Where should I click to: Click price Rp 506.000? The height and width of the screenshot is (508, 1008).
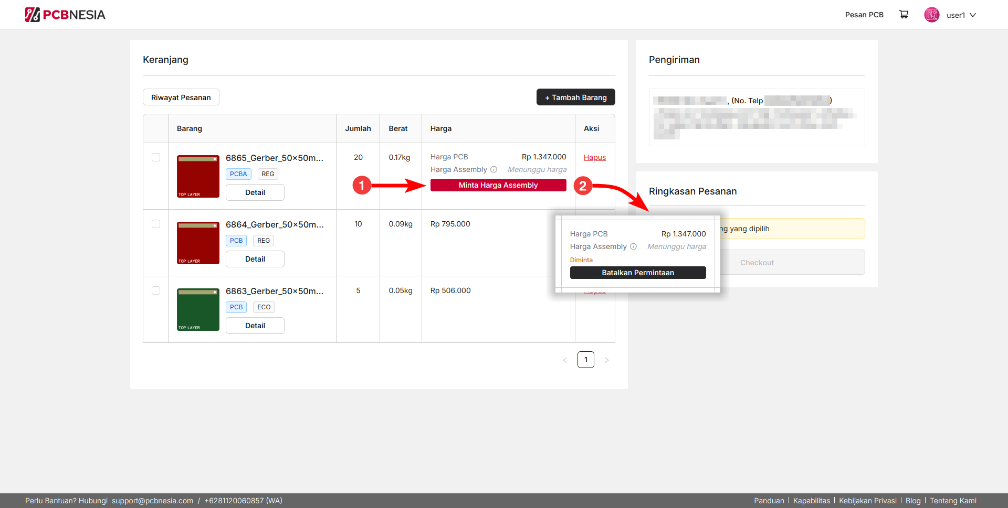tap(450, 290)
